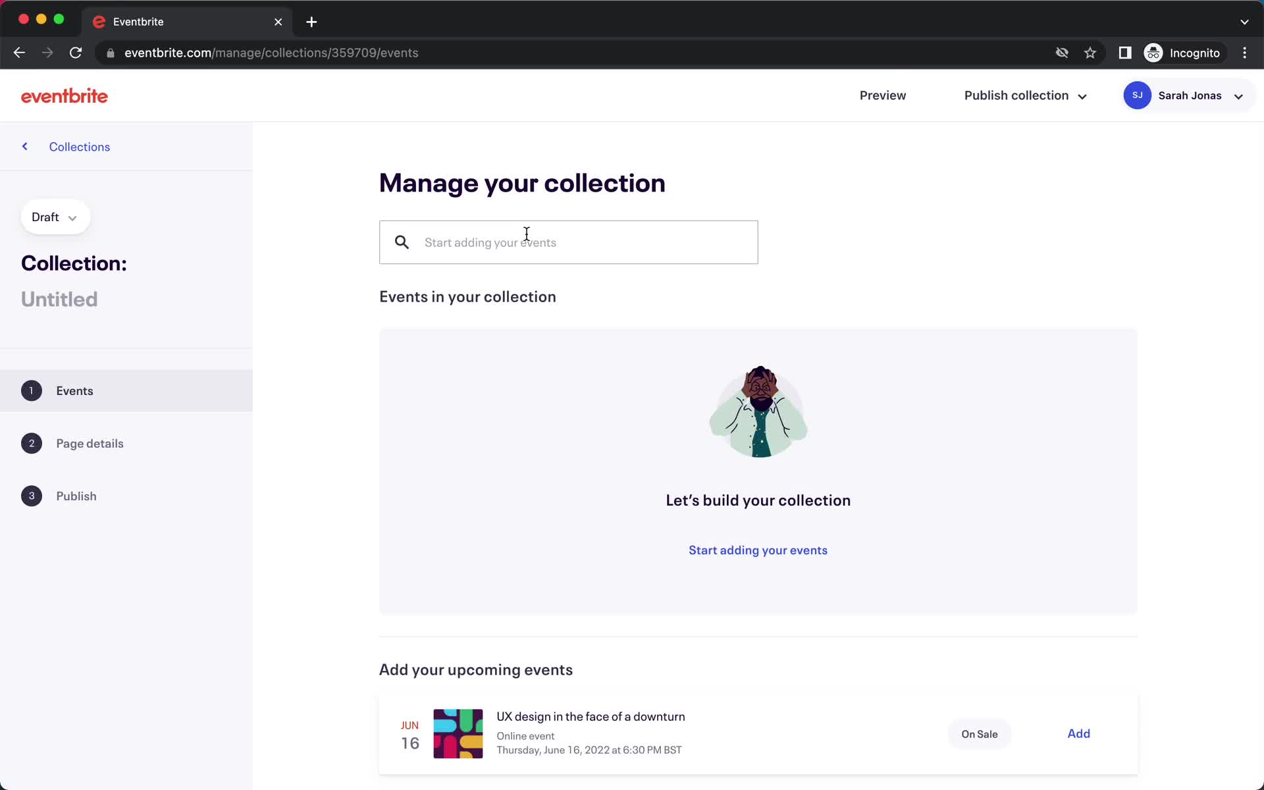
Task: Click the search magnifier icon in events field
Action: point(403,242)
